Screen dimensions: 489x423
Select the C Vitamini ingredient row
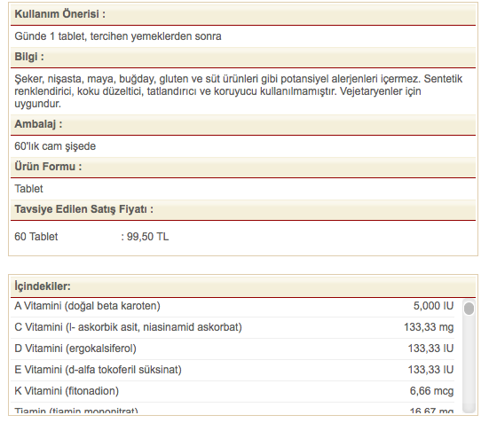tap(233, 327)
